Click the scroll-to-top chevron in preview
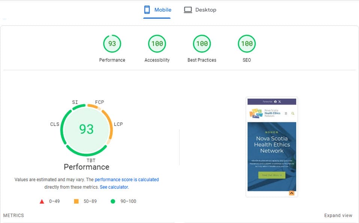 pyautogui.click(x=291, y=193)
